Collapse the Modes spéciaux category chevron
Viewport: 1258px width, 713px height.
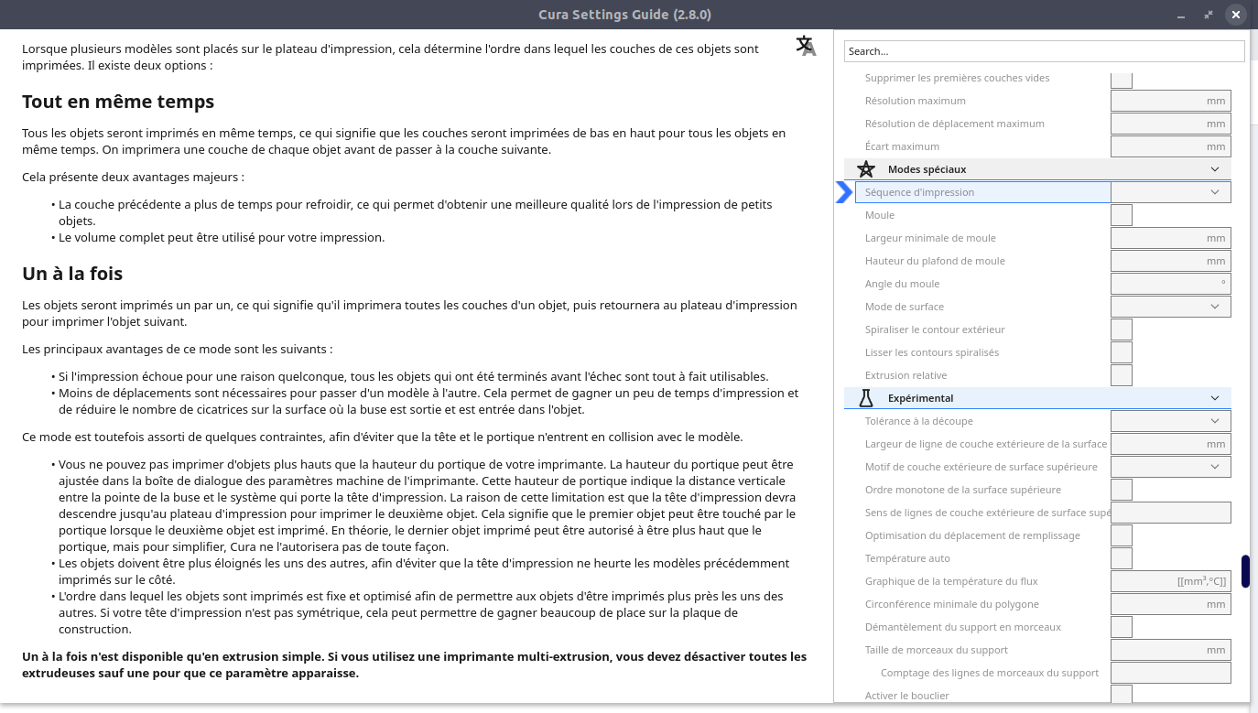tap(1215, 169)
